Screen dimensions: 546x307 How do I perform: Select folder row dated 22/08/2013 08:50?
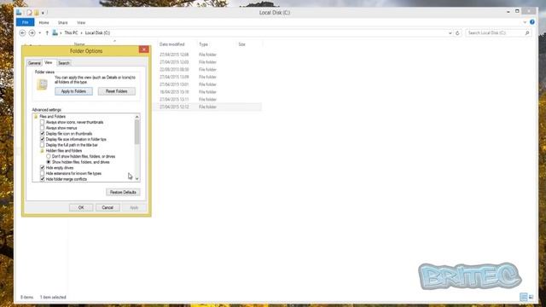coord(208,70)
